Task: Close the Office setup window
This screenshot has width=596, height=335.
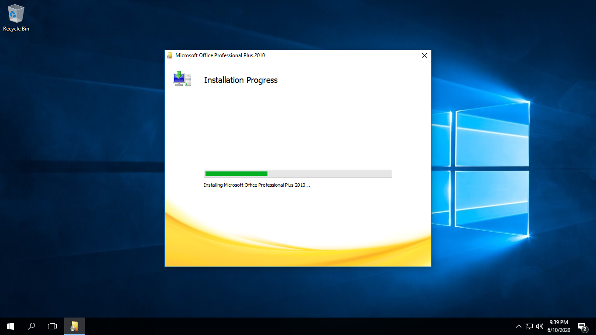Action: [424, 55]
